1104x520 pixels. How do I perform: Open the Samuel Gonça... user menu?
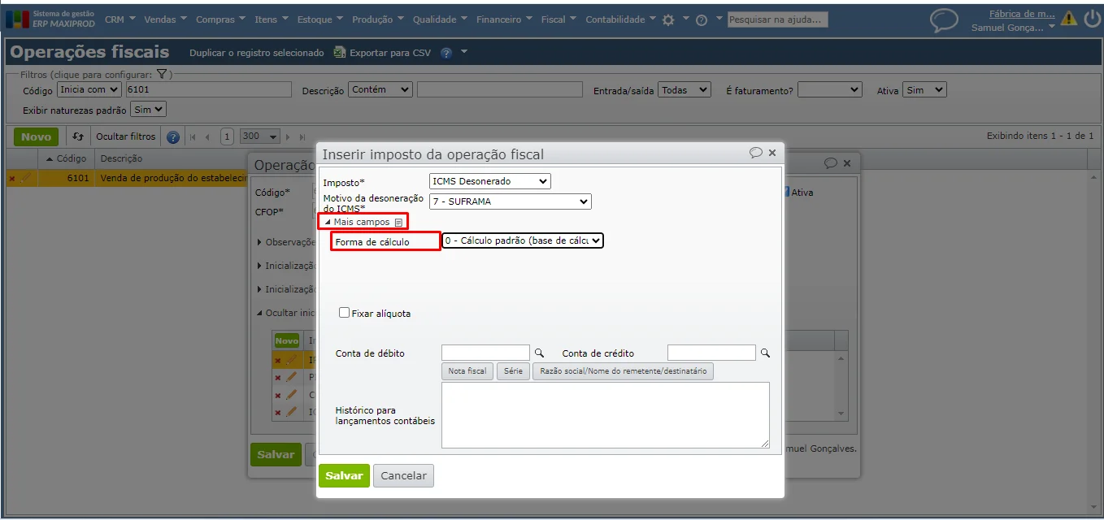click(1013, 28)
